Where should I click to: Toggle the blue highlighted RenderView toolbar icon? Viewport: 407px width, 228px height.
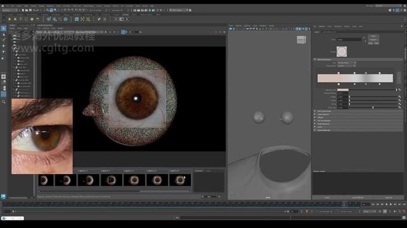point(123,32)
